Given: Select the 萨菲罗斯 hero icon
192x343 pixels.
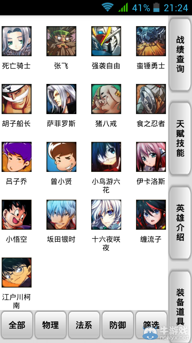Looking at the screenshot, I should point(61,99).
